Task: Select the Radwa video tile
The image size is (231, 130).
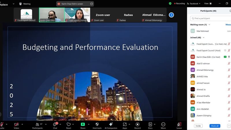Action: point(128,15)
